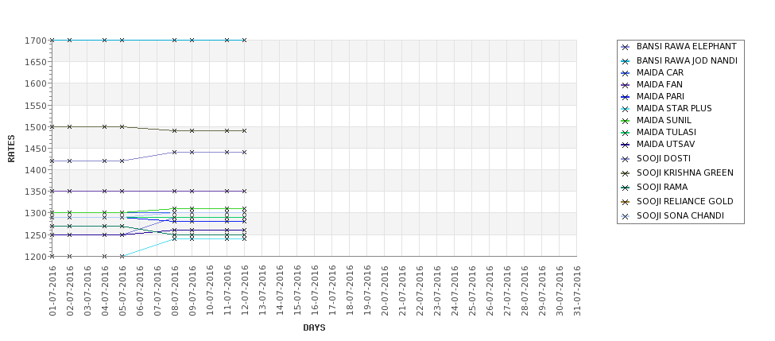This screenshot has width=775, height=341.
Task: Click the 1350 line data point on 12-07-2016
Action: click(x=244, y=191)
